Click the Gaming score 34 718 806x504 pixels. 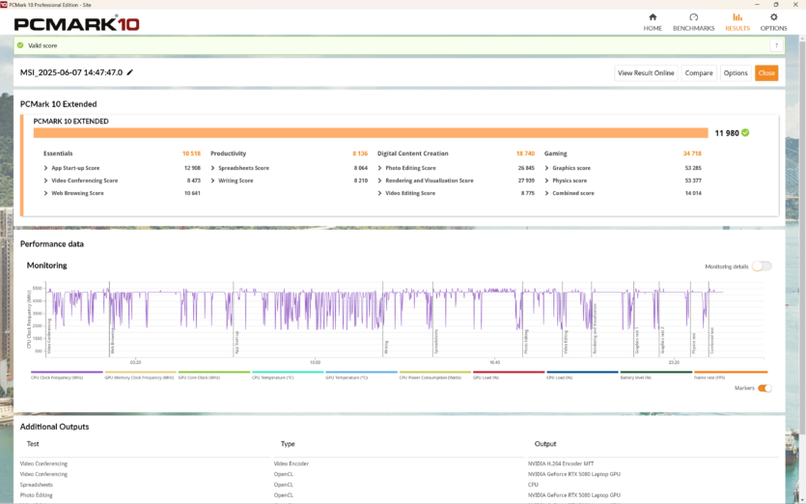(x=692, y=154)
